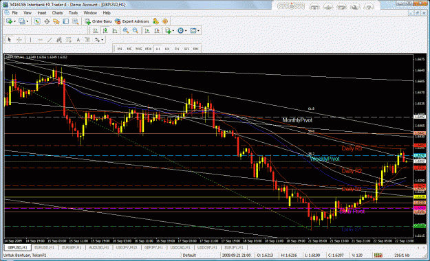The image size is (430, 261).
Task: Select the Cursor arrow tool
Action: tap(10, 40)
